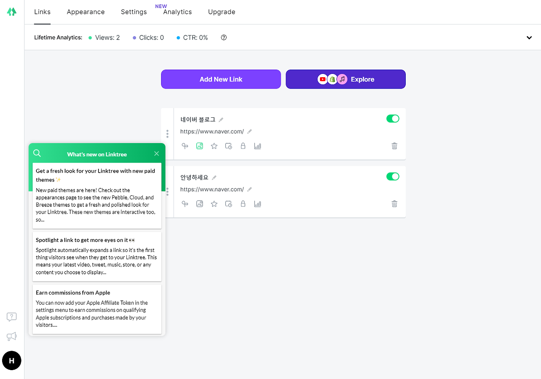Image resolution: width=541 pixels, height=379 pixels.
Task: Edit the URL pencil in 네이버 블로그 card
Action: coord(249,132)
